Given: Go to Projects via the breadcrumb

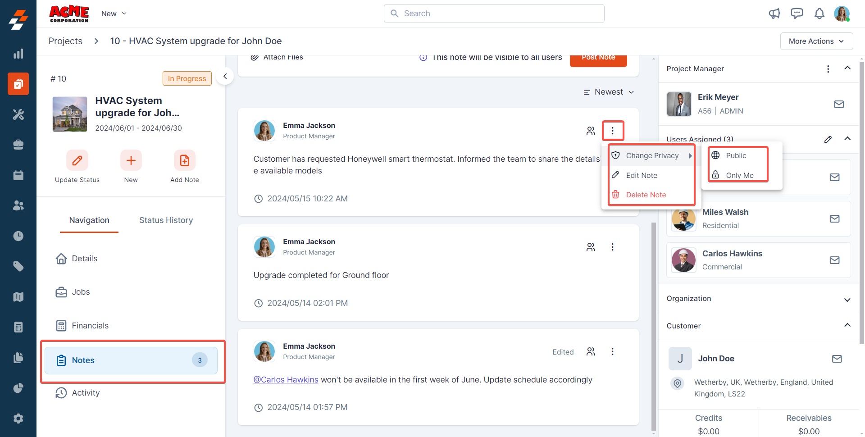Looking at the screenshot, I should click(65, 41).
